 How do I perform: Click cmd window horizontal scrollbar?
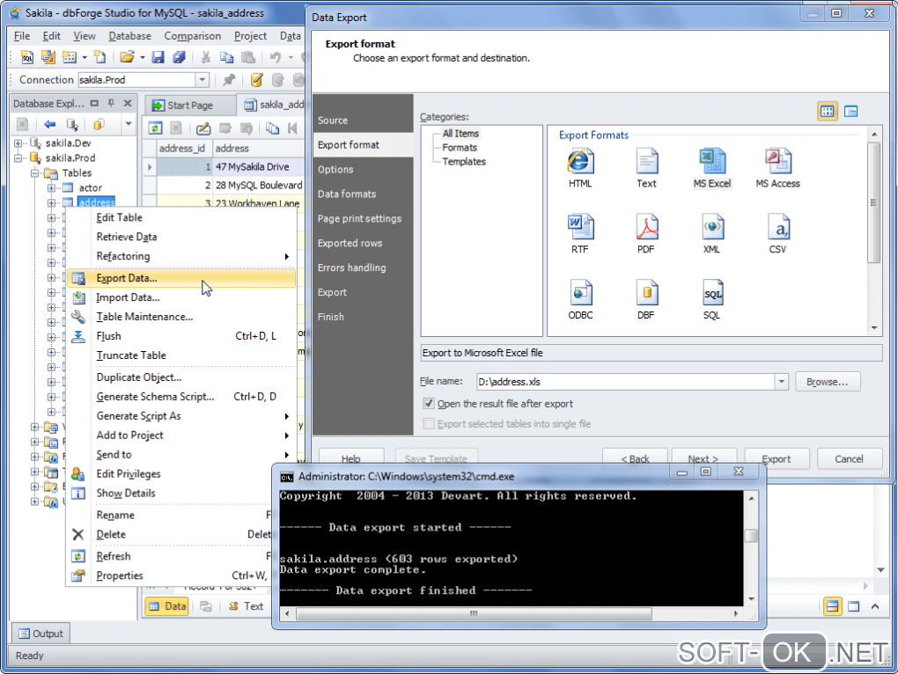pos(474,613)
